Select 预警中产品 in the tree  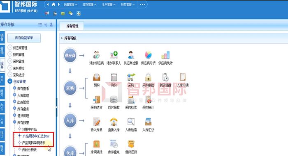(x=29, y=129)
